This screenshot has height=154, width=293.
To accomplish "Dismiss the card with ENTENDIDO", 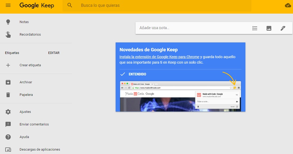I will [x=137, y=74].
